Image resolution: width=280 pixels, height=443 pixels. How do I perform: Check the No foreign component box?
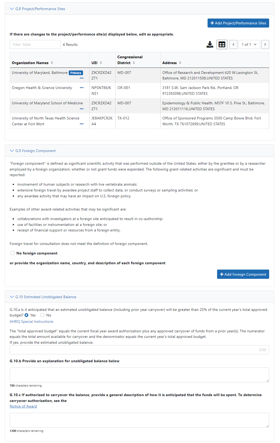[12, 253]
